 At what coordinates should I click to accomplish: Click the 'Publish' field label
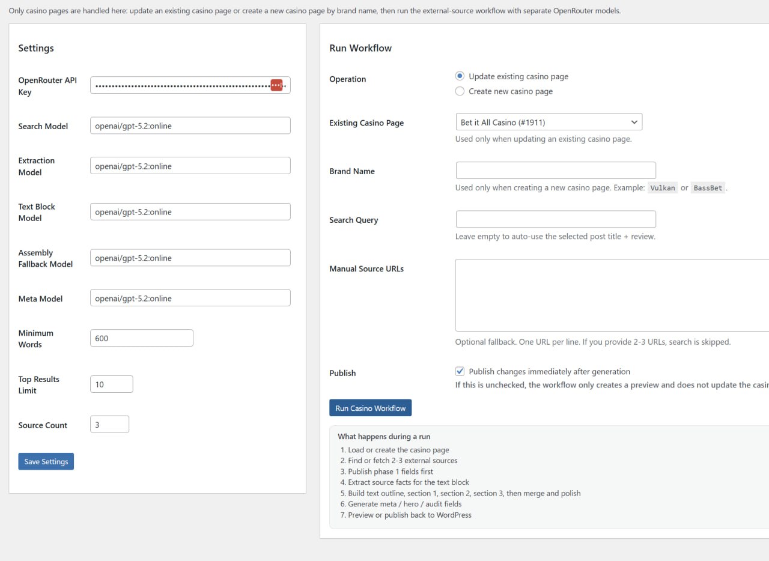coord(342,373)
